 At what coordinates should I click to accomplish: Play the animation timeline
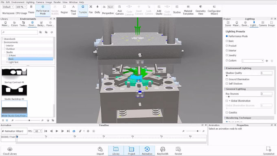click(57, 131)
